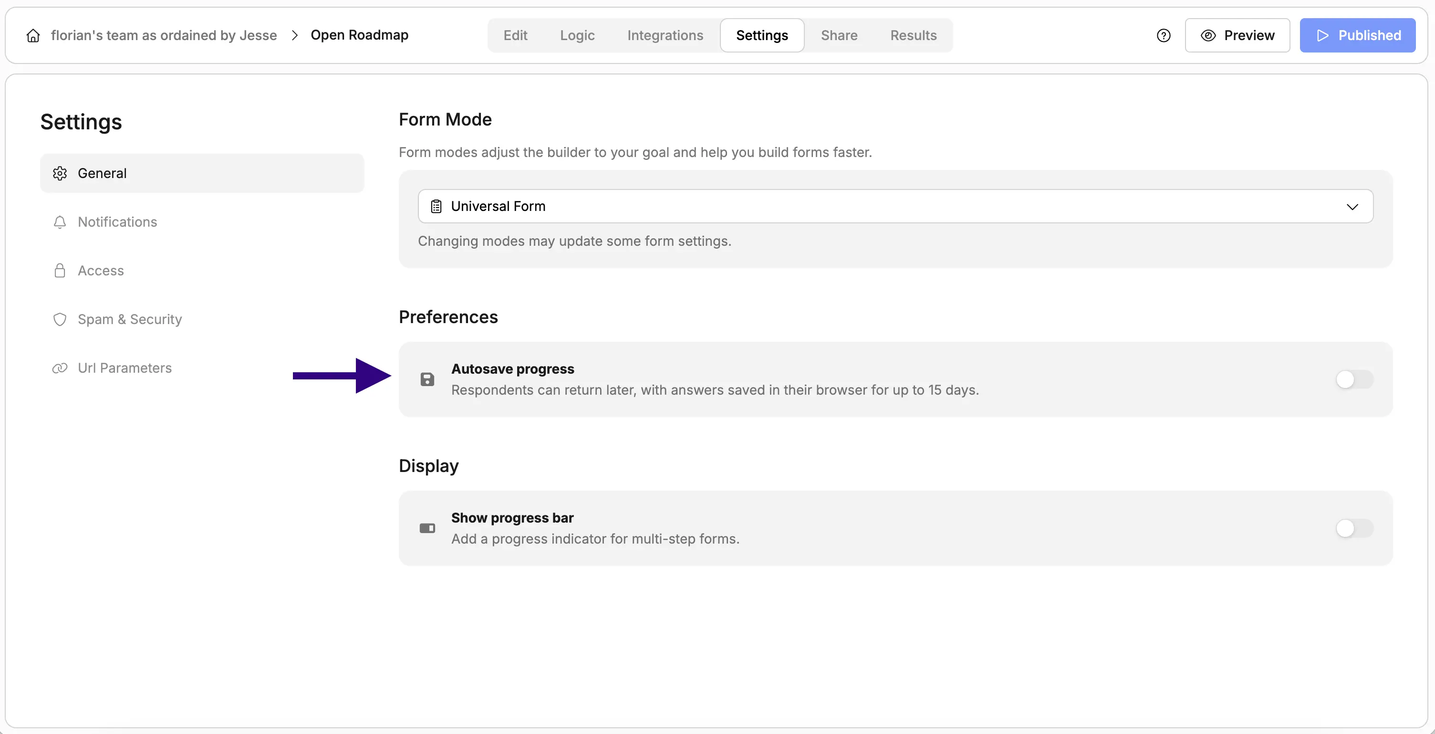
Task: Open the Share tab
Action: pyautogui.click(x=839, y=36)
